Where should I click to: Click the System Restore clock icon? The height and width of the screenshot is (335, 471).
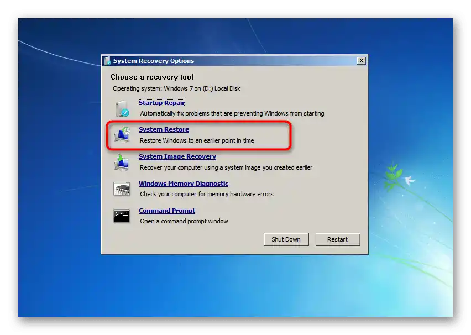(122, 134)
